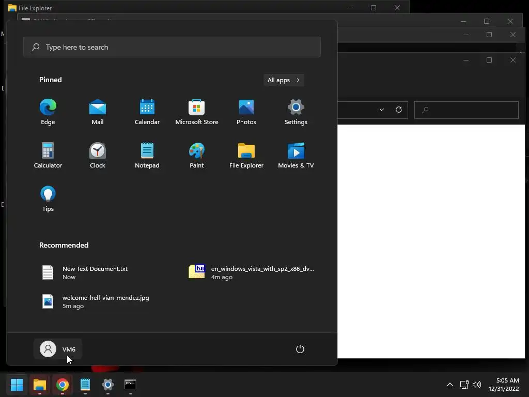Open Paint
The width and height of the screenshot is (529, 397).
[x=197, y=155]
